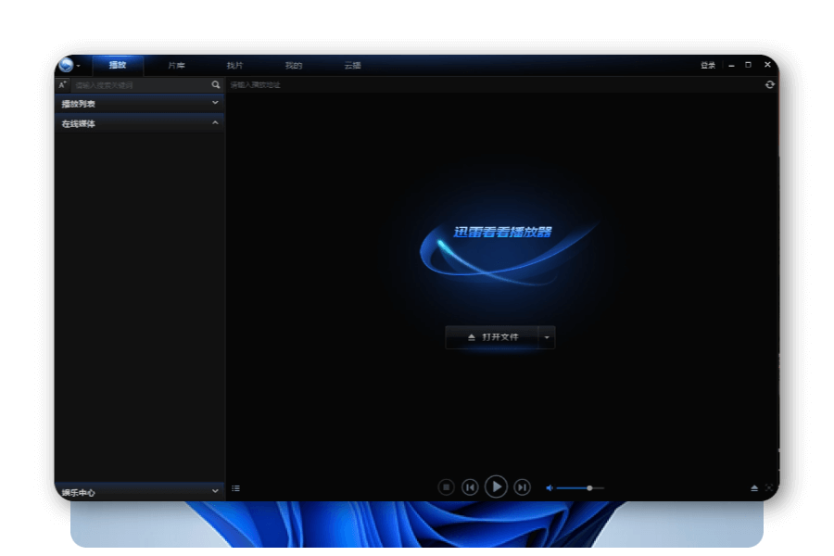The height and width of the screenshot is (556, 834).
Task: Skip to previous track
Action: 470,486
